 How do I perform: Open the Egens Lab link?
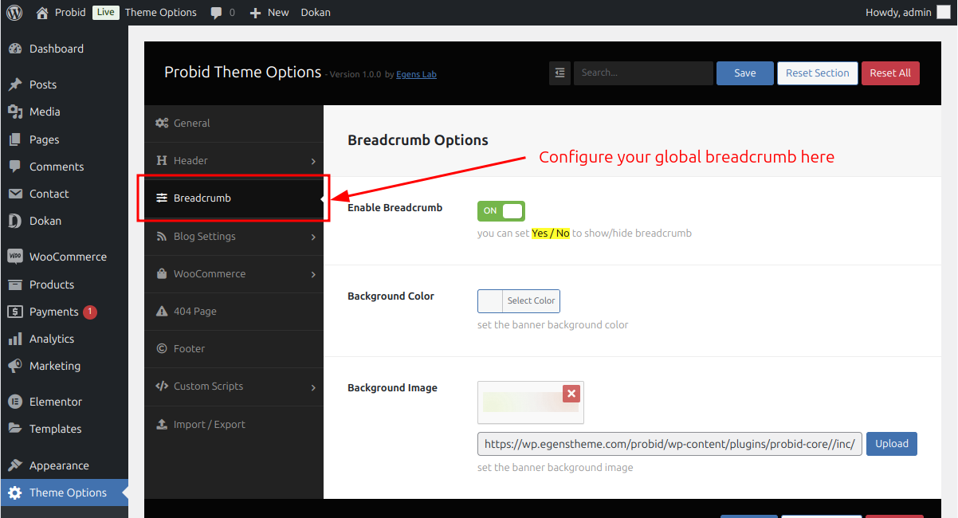pyautogui.click(x=416, y=74)
